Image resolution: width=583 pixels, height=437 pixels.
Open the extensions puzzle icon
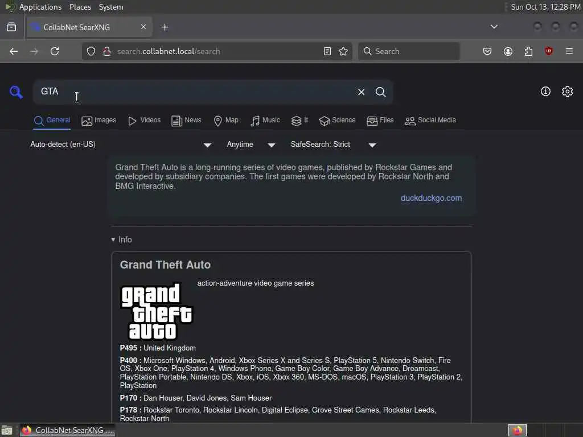coord(528,51)
